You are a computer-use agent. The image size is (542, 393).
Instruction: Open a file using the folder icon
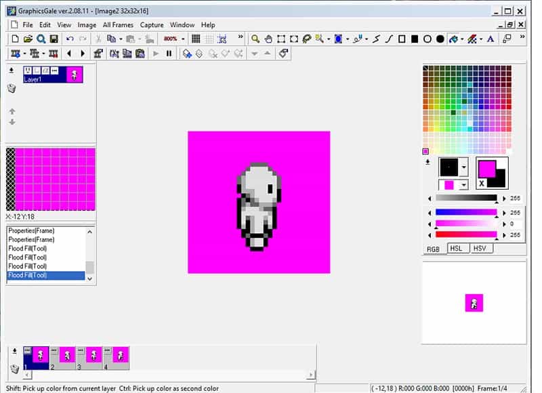28,39
